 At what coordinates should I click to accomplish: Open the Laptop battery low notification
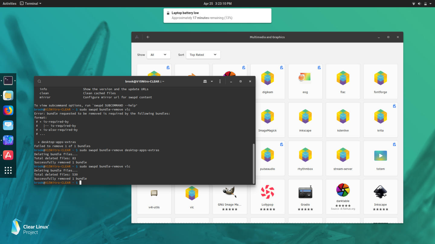click(x=217, y=15)
